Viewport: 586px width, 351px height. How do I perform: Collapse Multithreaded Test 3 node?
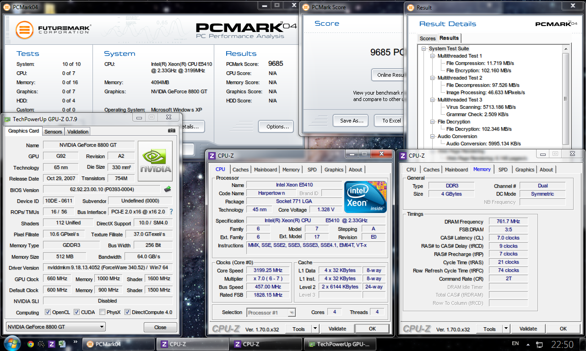pos(433,100)
